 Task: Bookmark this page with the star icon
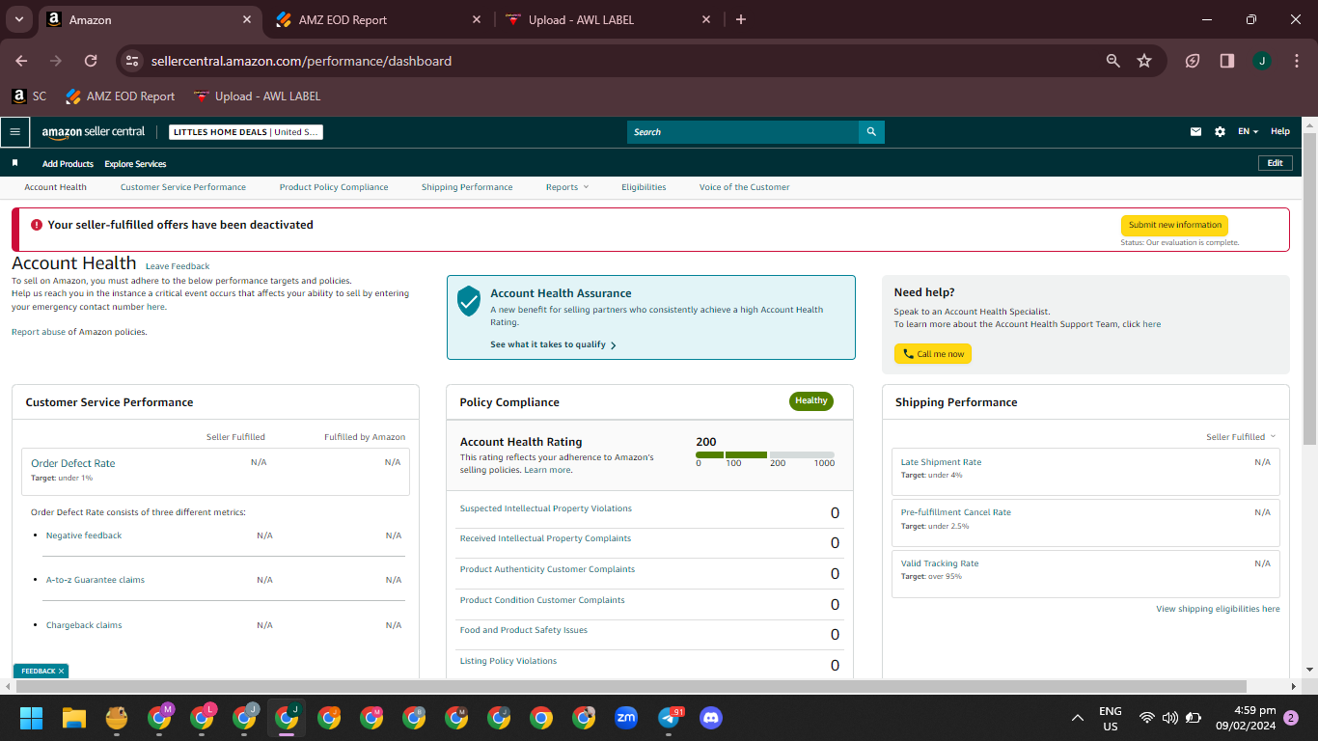(x=1144, y=61)
